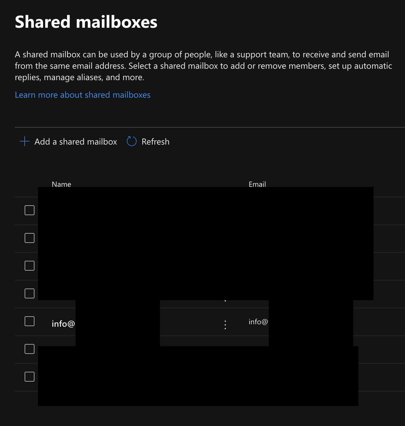Select the first row's checkbox in the list

[30, 210]
